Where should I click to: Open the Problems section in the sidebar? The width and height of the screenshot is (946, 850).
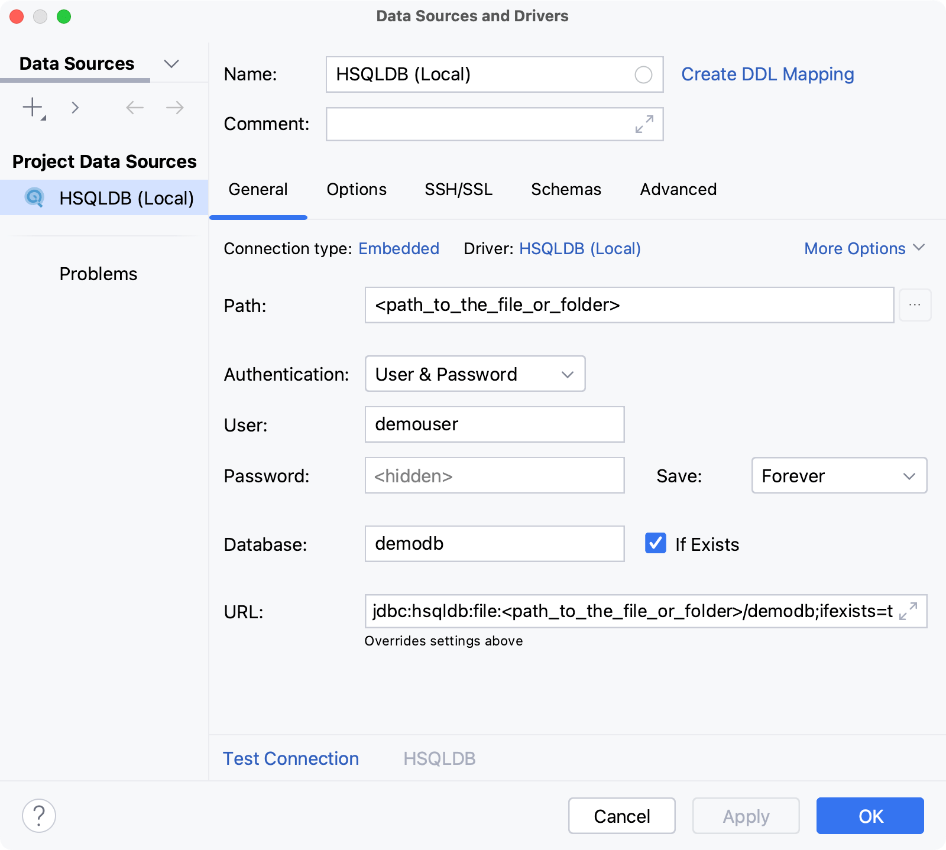pyautogui.click(x=98, y=273)
